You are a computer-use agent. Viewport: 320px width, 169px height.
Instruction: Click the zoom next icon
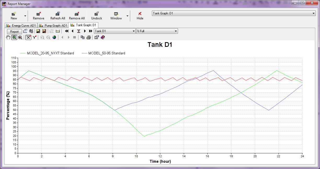48,37
